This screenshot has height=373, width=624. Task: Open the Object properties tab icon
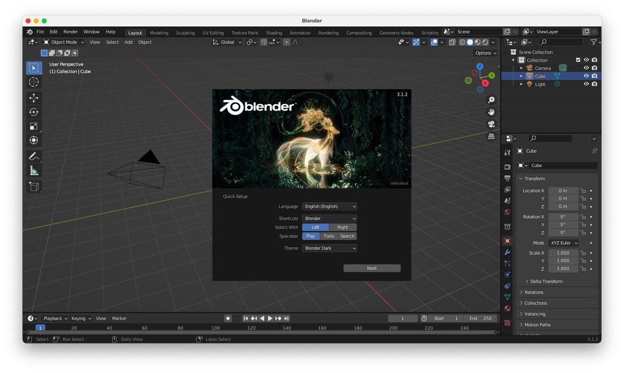(508, 241)
